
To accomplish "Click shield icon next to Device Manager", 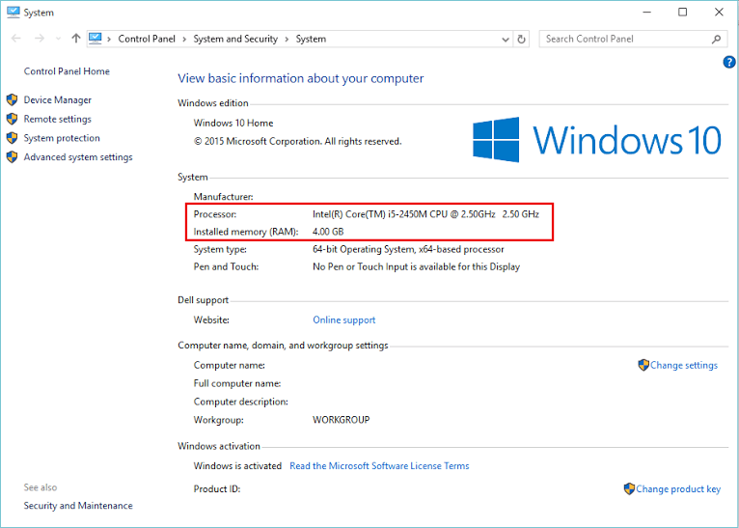I will click(13, 99).
